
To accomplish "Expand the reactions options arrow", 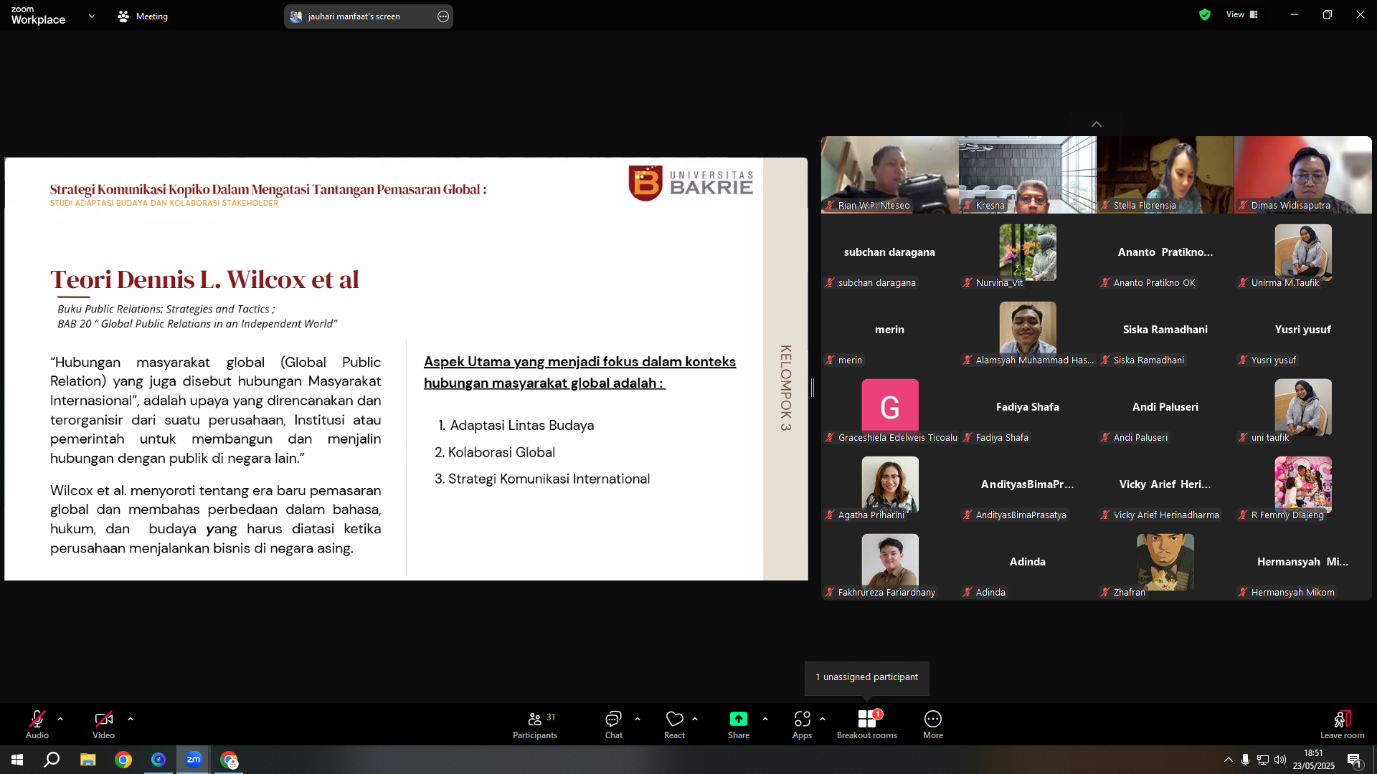I will [695, 719].
